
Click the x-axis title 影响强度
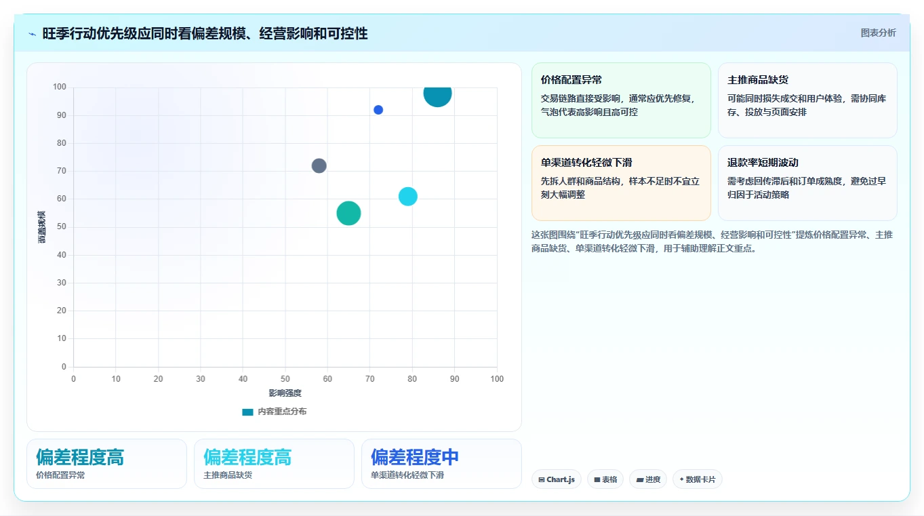tap(285, 393)
